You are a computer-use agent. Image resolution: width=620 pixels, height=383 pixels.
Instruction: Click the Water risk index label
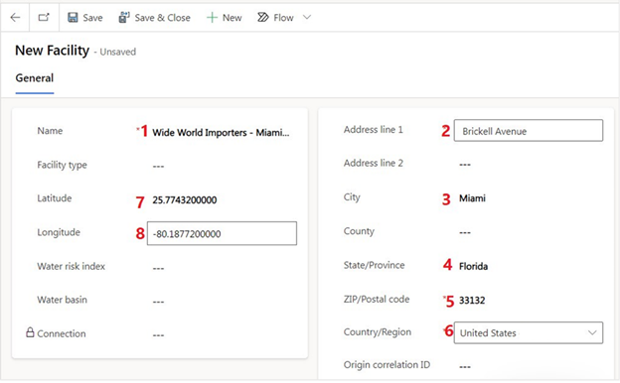pyautogui.click(x=72, y=266)
